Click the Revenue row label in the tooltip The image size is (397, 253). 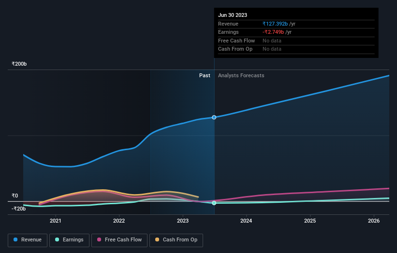pos(228,24)
